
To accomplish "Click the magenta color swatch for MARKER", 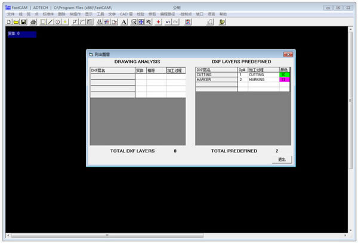I will point(284,79).
